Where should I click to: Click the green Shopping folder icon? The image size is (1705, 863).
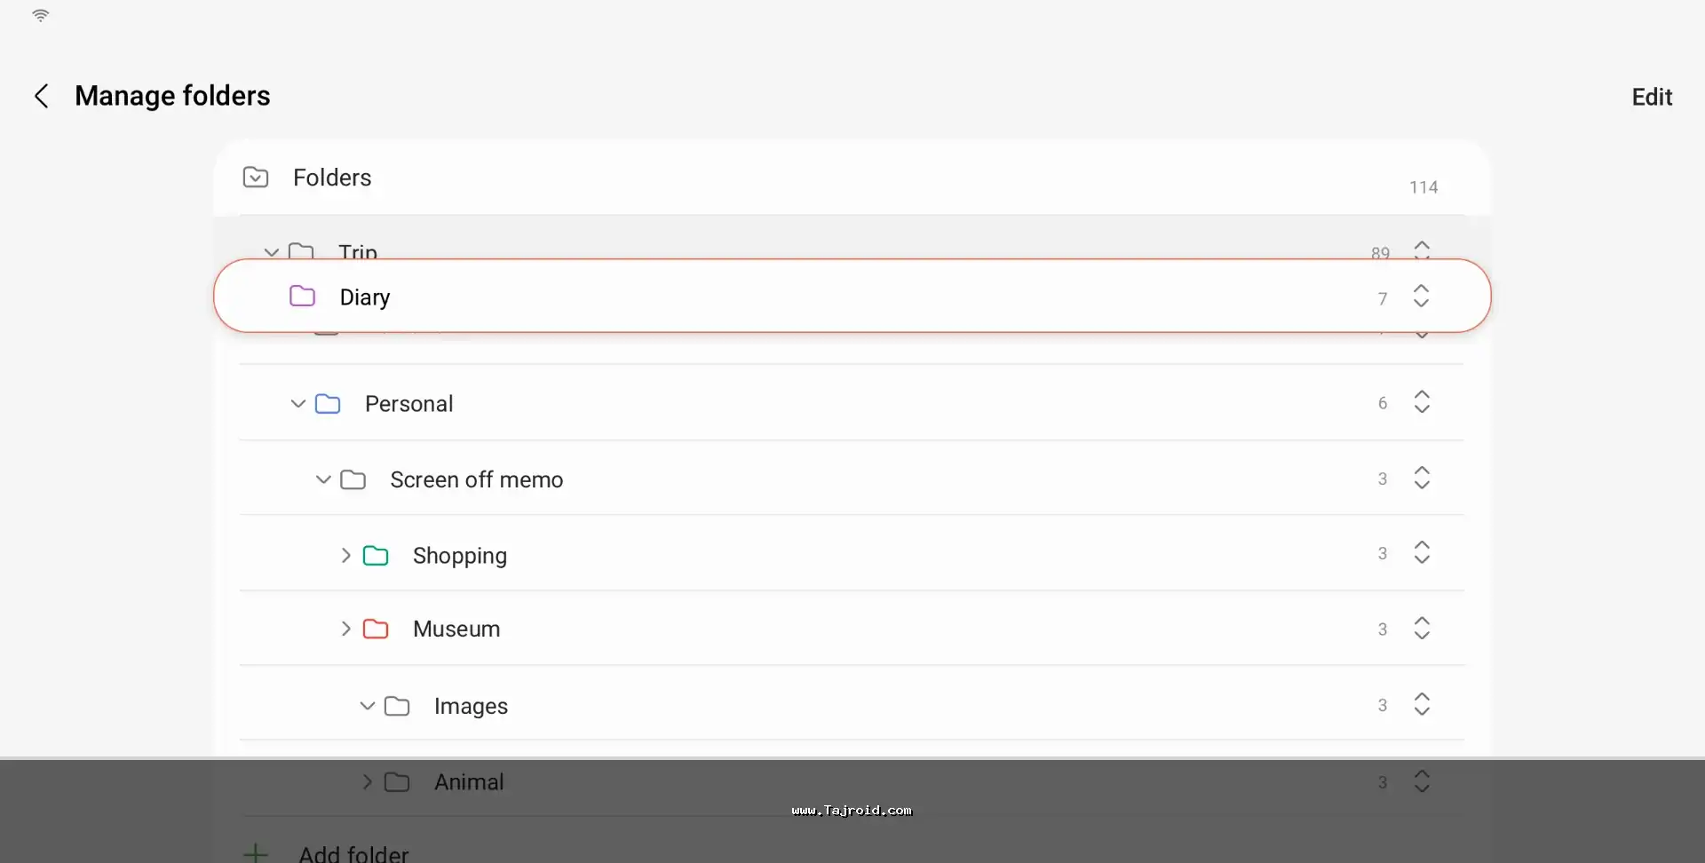tap(376, 556)
